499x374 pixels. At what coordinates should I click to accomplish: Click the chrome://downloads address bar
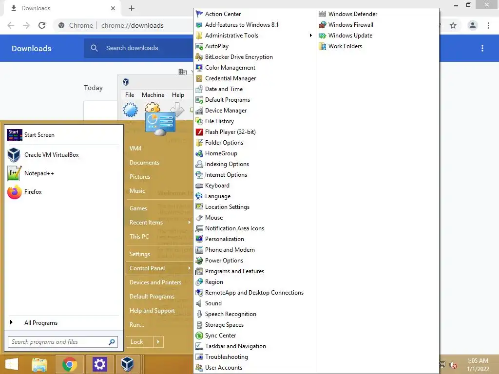(x=133, y=25)
